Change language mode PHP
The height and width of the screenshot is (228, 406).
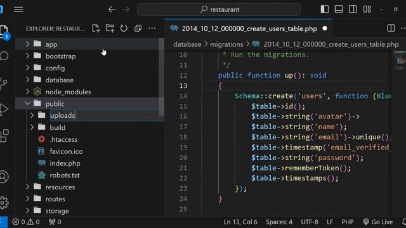(348, 222)
